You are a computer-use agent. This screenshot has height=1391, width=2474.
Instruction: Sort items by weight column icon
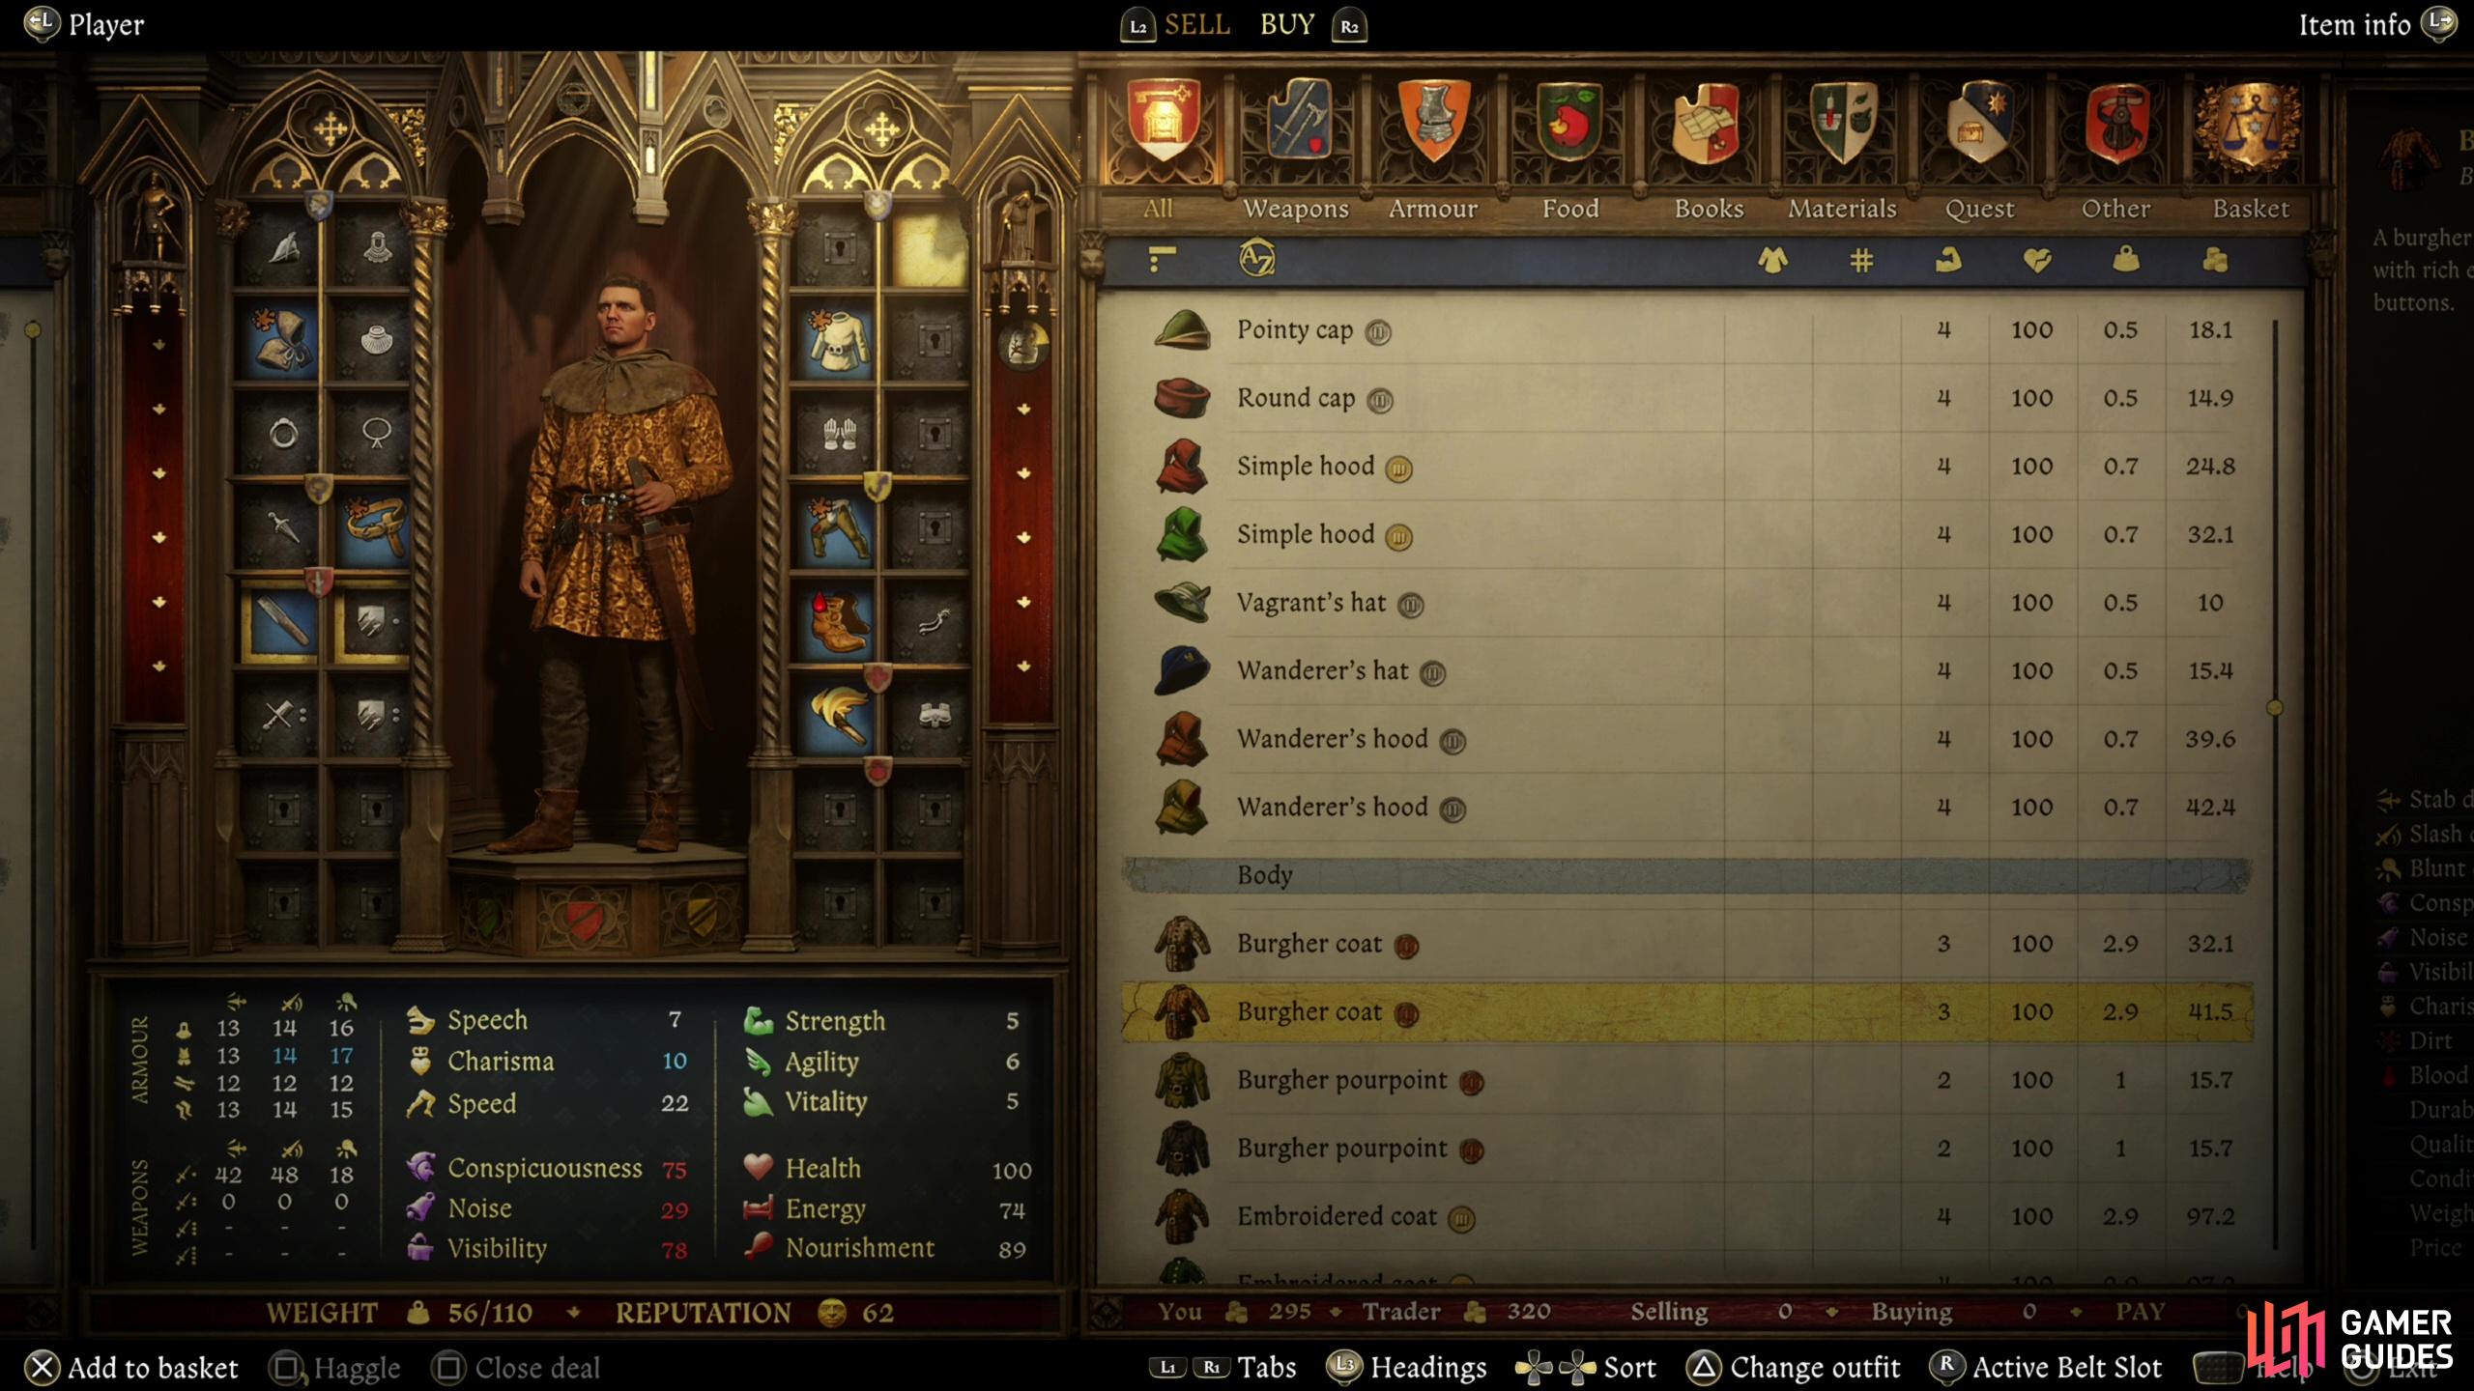pos(2125,260)
